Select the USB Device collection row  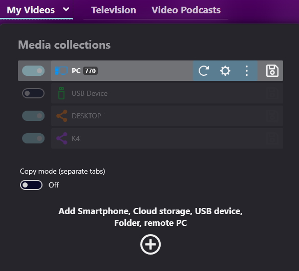pos(167,93)
